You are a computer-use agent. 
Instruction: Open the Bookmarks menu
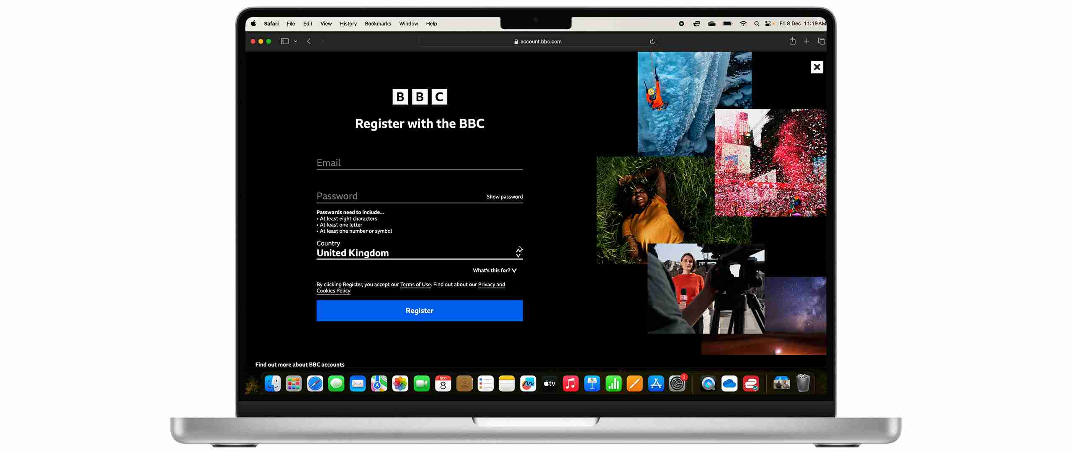378,23
